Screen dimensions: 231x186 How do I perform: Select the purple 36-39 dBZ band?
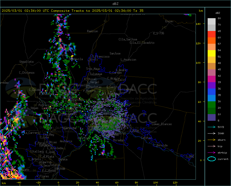211,85
